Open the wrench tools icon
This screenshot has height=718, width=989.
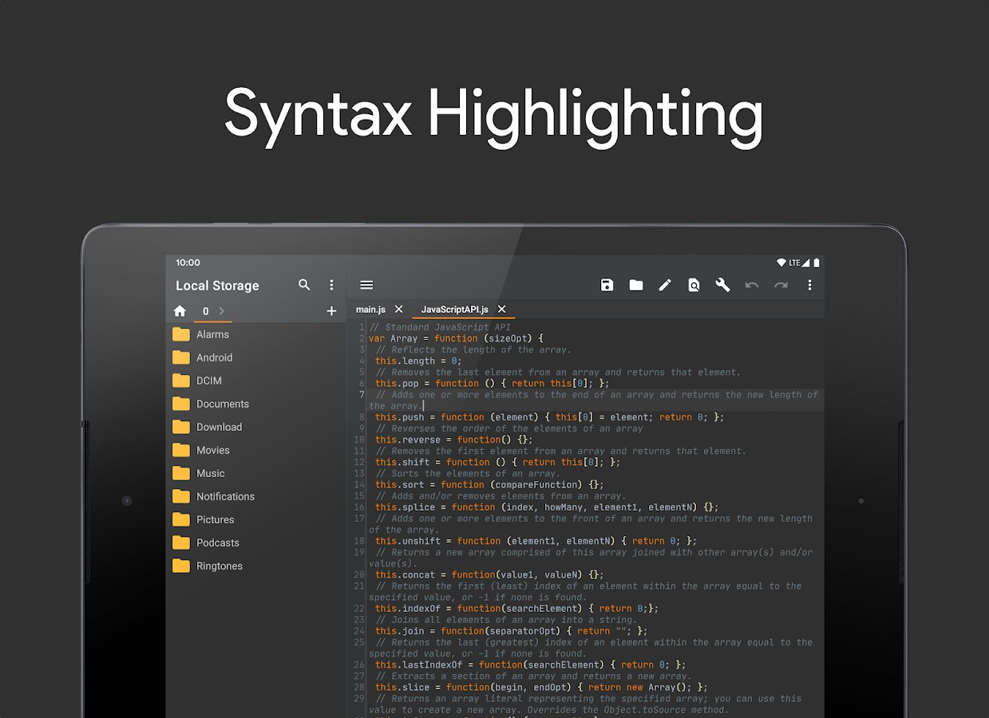click(722, 286)
